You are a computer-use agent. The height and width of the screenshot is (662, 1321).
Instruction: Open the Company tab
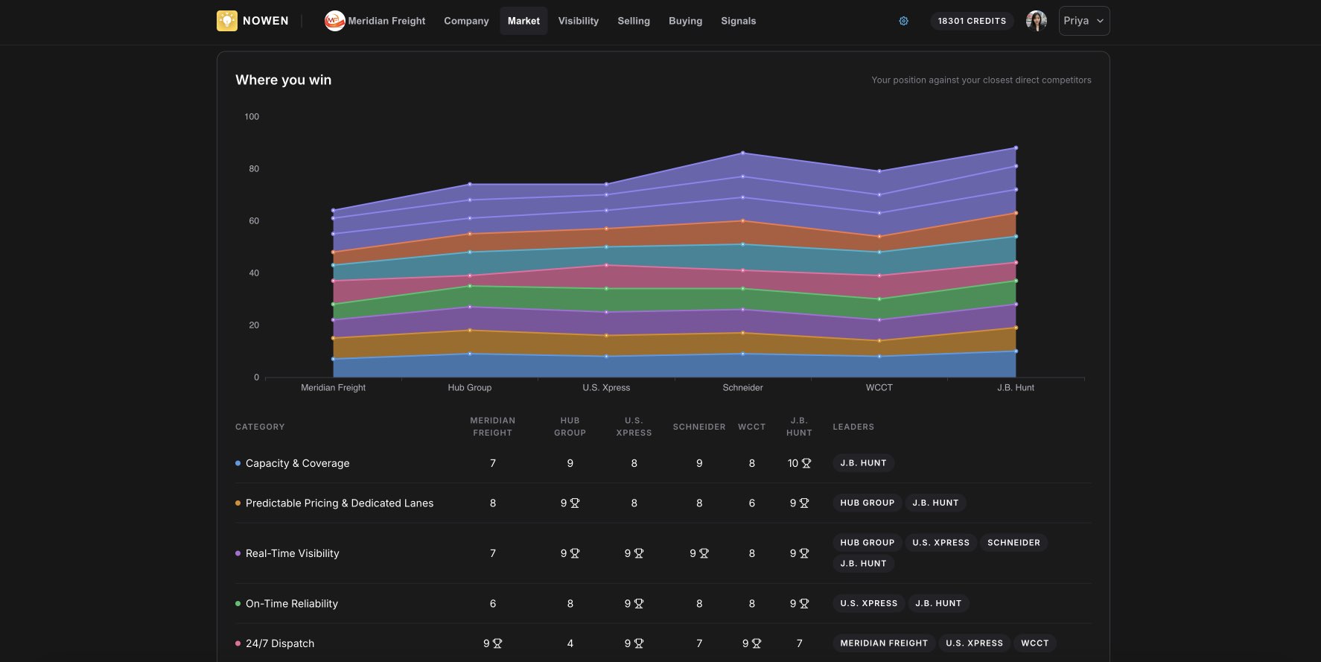tap(466, 21)
